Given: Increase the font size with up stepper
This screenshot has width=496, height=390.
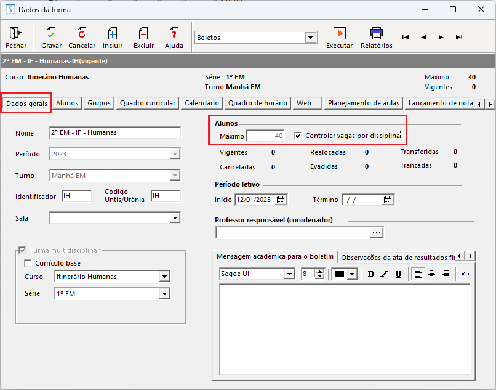Looking at the screenshot, I should (320, 272).
